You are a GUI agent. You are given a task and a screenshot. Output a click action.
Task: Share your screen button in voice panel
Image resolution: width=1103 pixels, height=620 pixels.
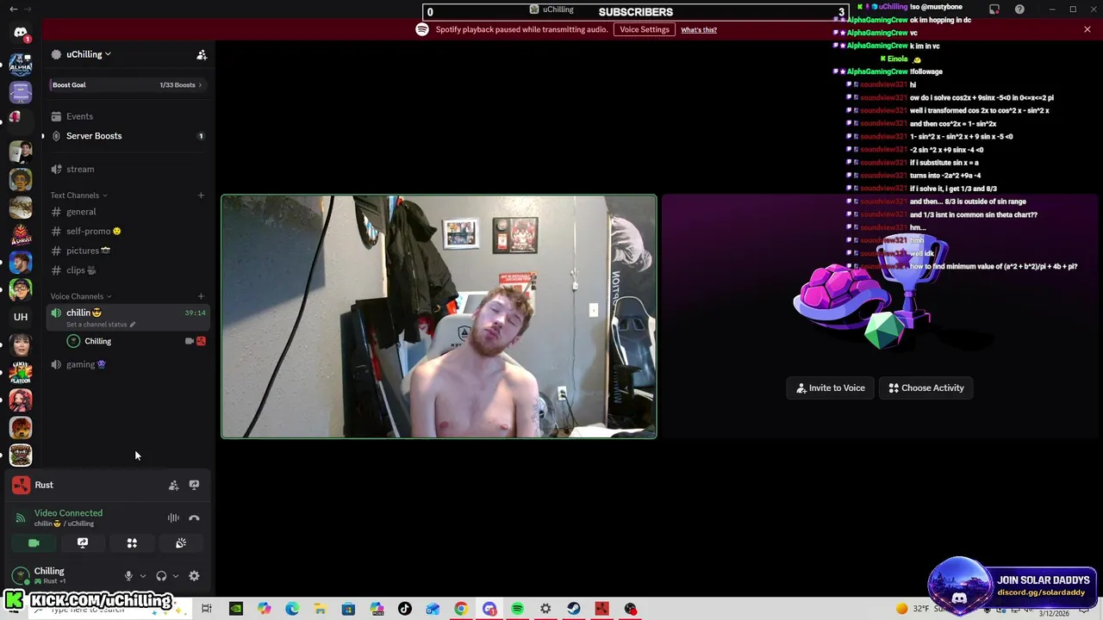(83, 543)
